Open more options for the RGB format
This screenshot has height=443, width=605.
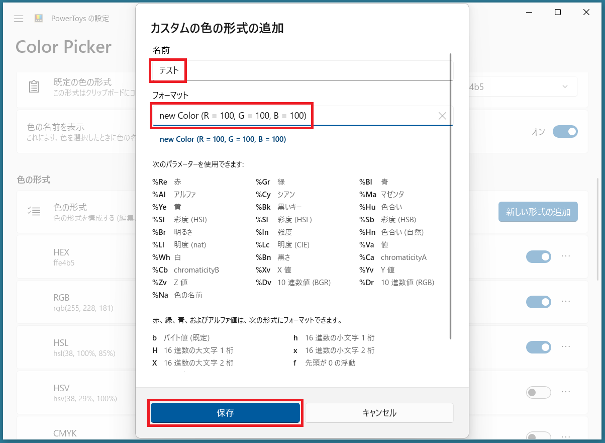pyautogui.click(x=566, y=302)
